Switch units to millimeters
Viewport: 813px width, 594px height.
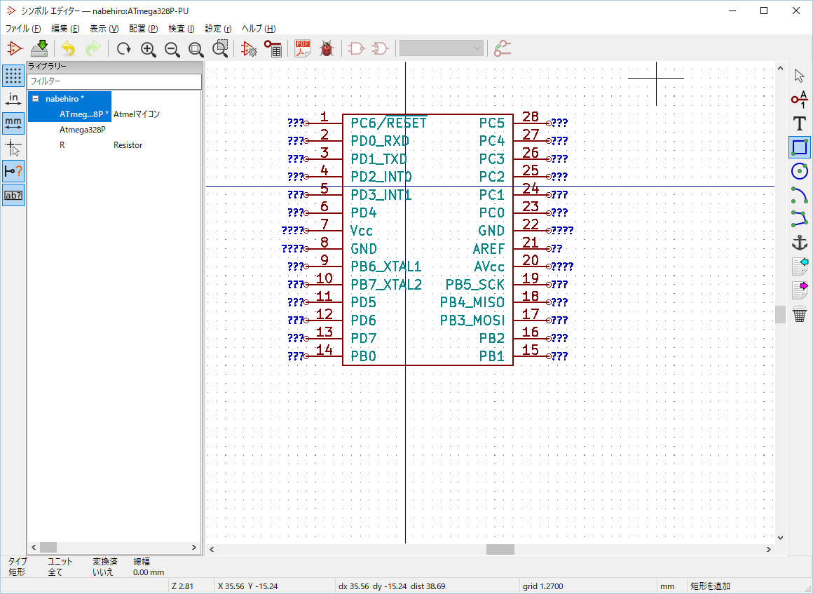(13, 123)
